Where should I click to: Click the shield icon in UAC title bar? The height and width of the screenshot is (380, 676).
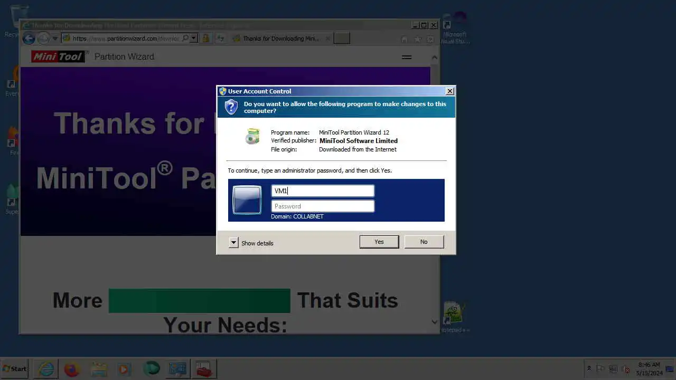223,91
